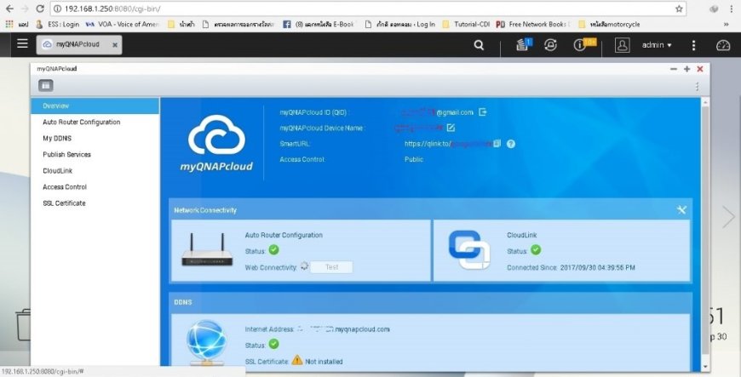Open the Facebook E-Book bookmark
The width and height of the screenshot is (741, 377).
point(318,24)
